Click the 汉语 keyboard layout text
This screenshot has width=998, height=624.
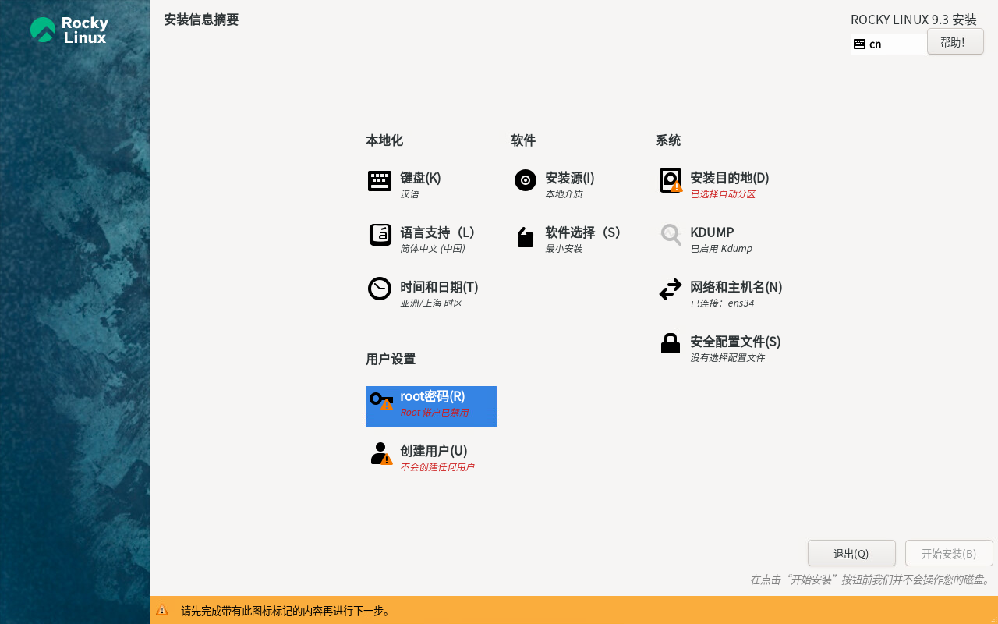tap(409, 194)
